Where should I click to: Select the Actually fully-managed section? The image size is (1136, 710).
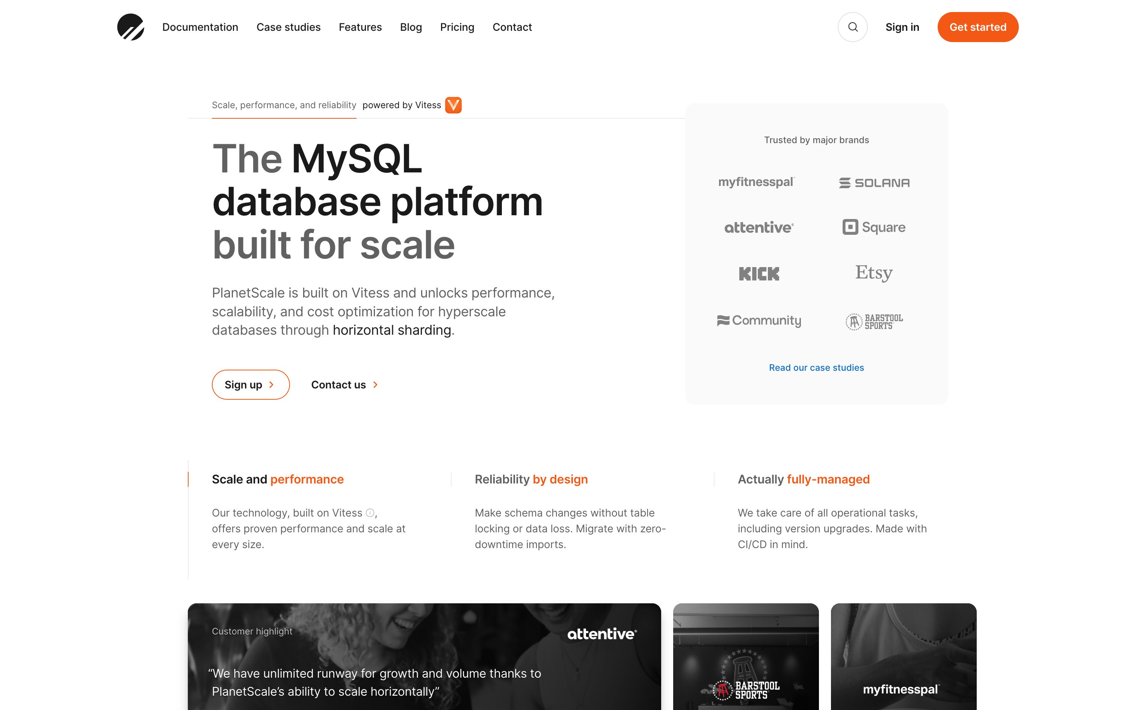point(804,479)
